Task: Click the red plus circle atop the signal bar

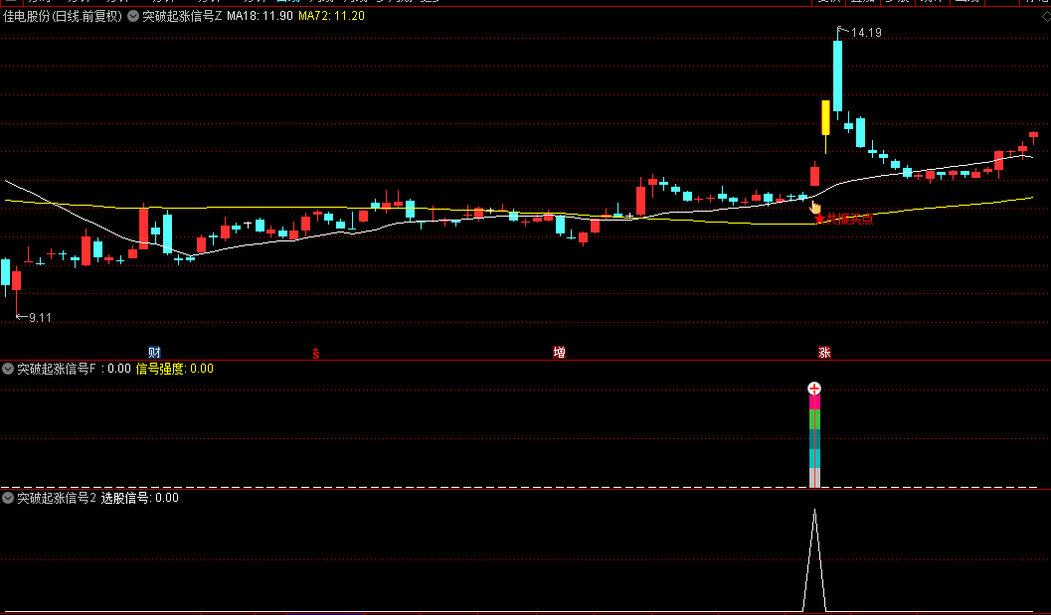Action: pyautogui.click(x=814, y=388)
